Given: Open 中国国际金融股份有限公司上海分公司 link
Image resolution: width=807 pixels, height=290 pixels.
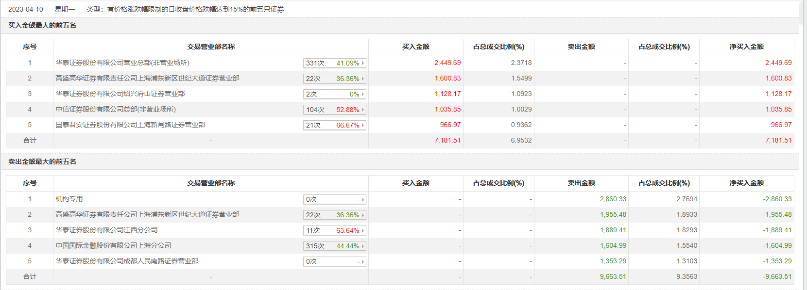Looking at the screenshot, I should pyautogui.click(x=113, y=245).
